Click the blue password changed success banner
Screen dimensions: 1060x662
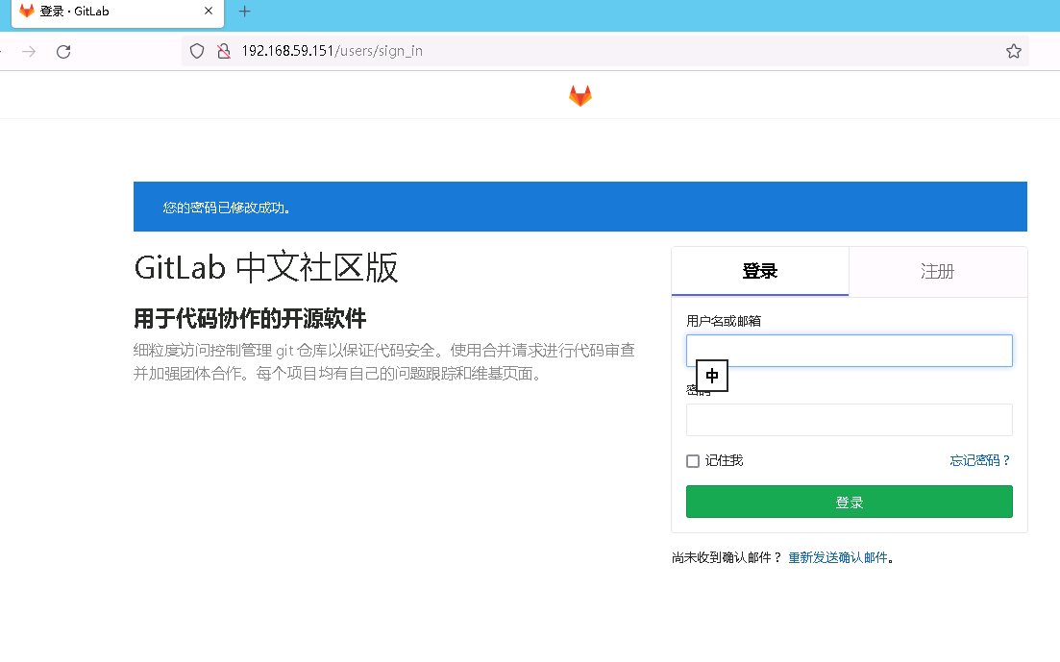coord(579,206)
